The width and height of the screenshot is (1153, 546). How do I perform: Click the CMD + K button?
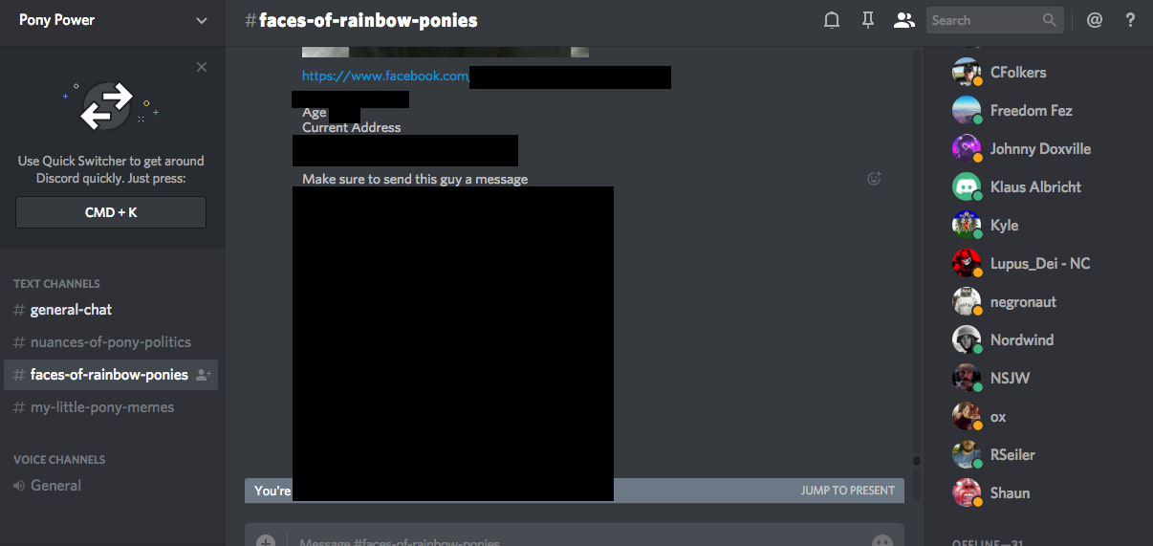coord(111,212)
